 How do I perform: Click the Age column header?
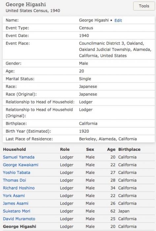pos(111,149)
